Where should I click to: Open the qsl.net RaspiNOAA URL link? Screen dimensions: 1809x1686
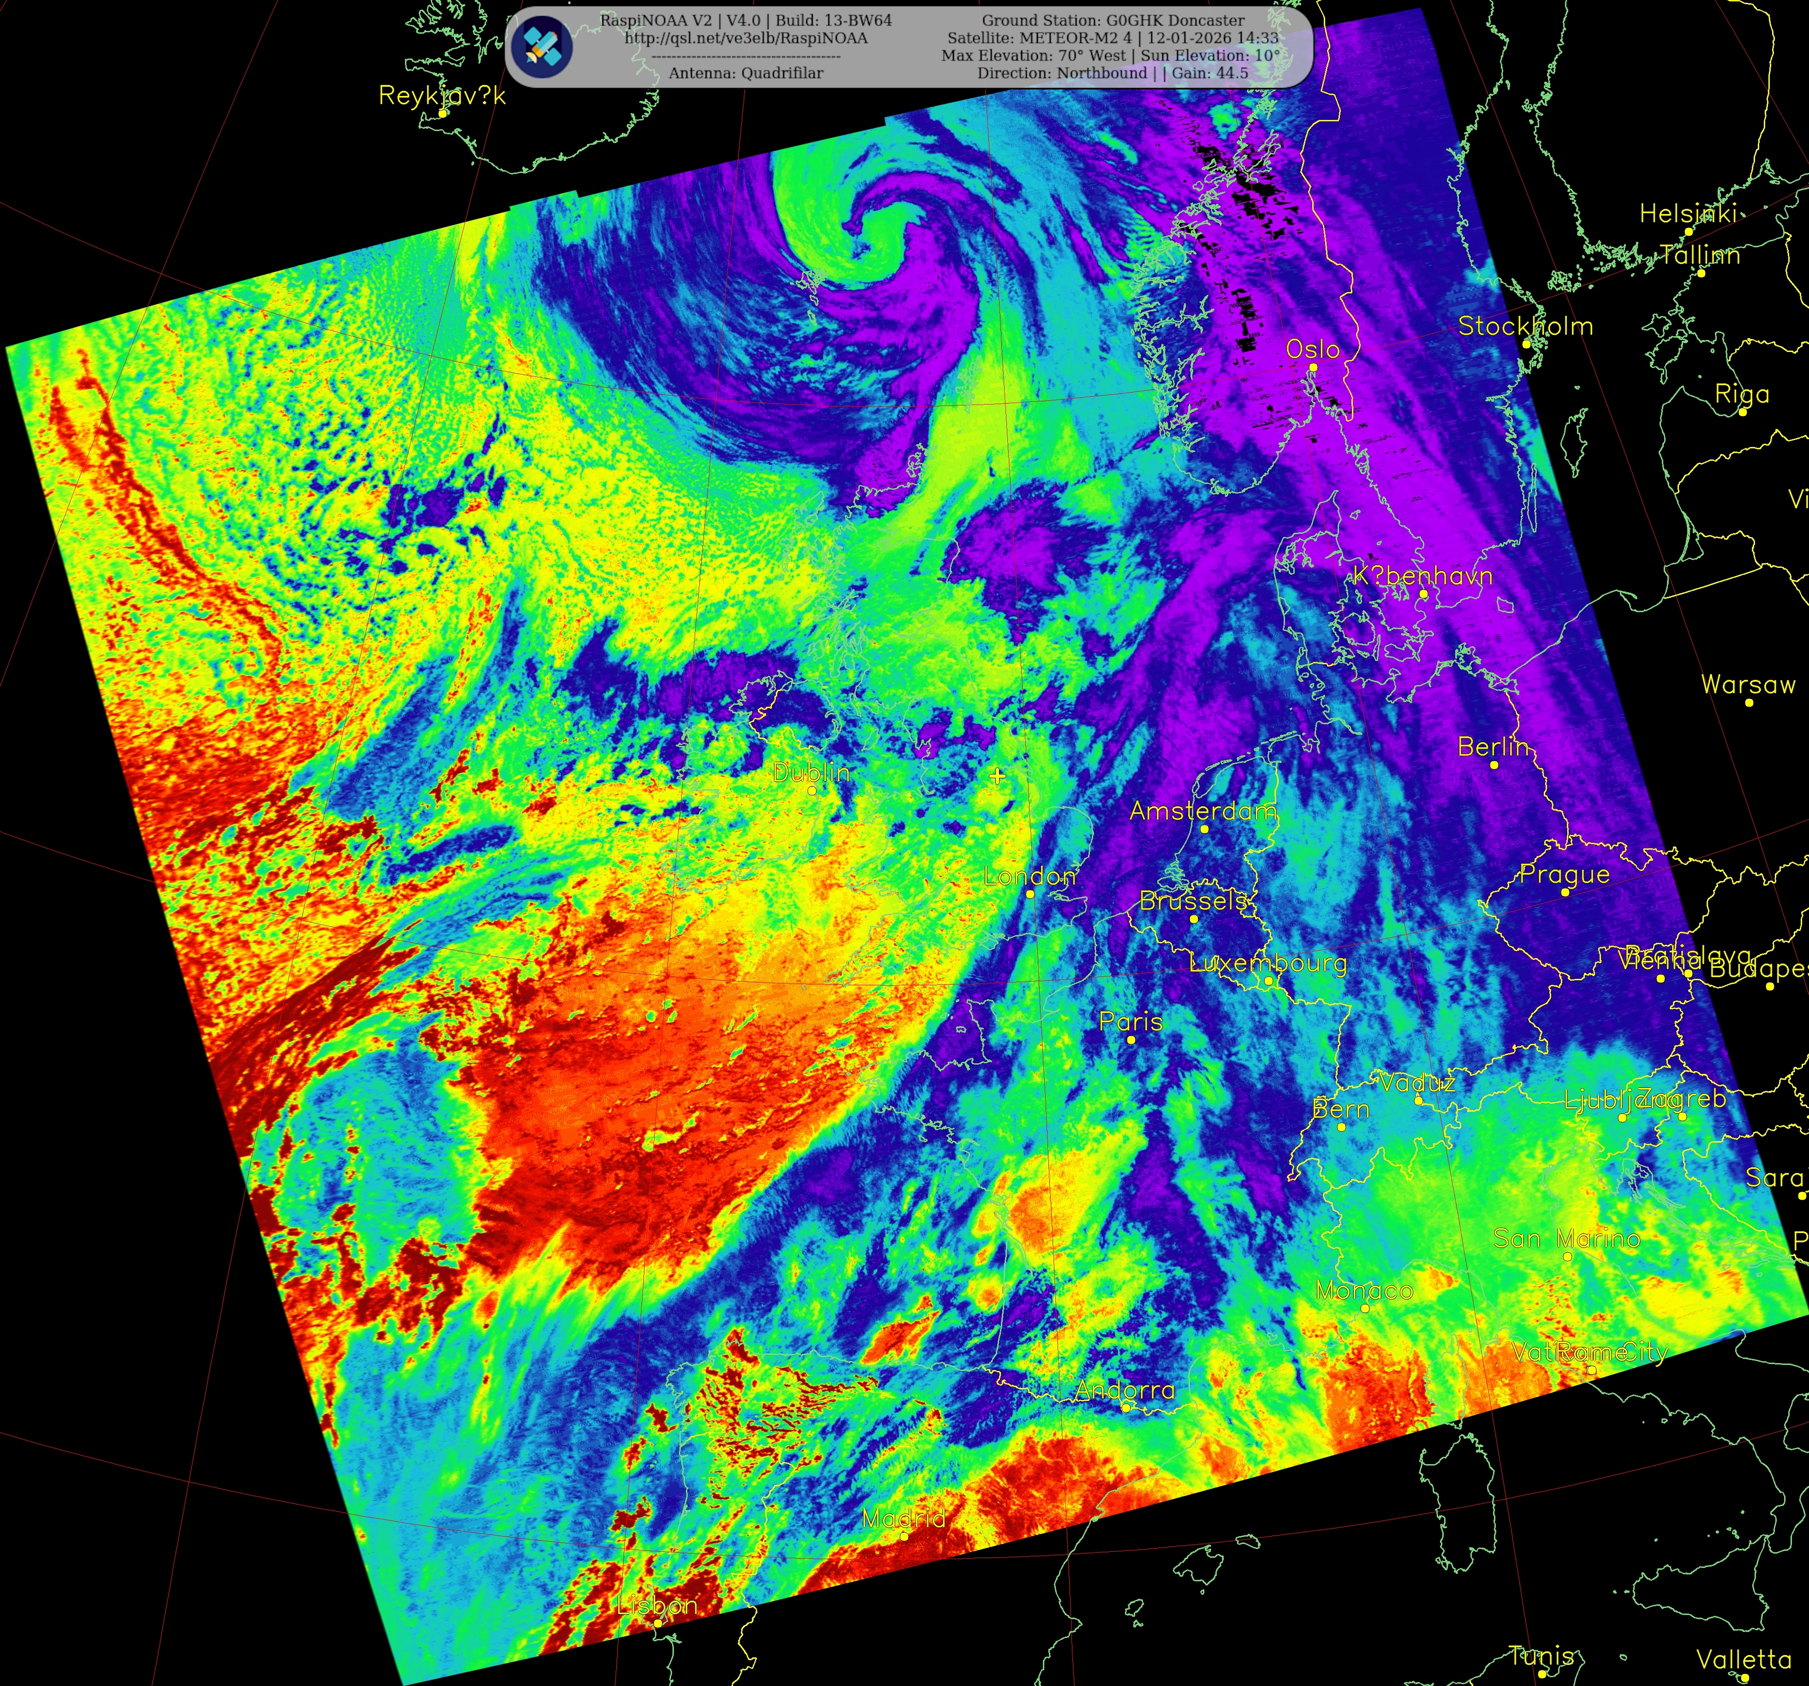(x=745, y=38)
